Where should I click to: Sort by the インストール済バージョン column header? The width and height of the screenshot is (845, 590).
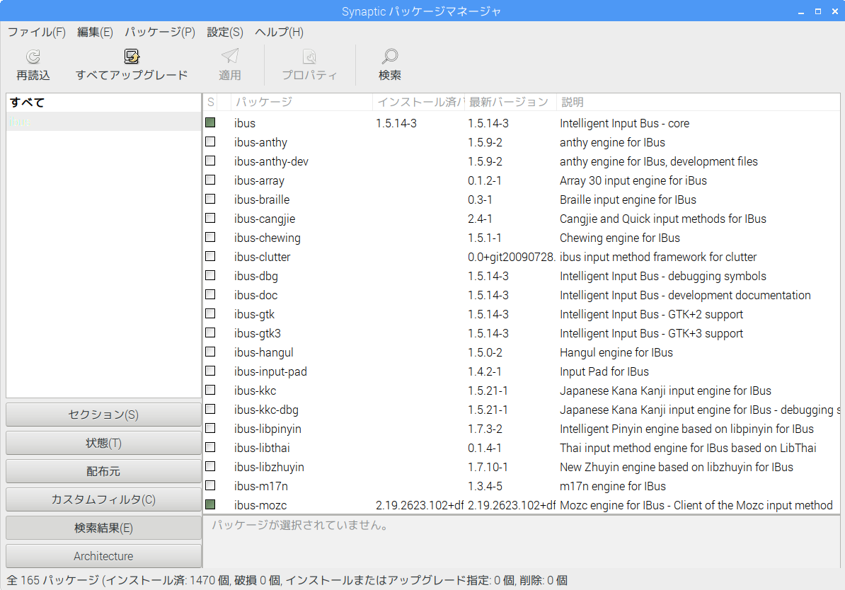pos(419,103)
